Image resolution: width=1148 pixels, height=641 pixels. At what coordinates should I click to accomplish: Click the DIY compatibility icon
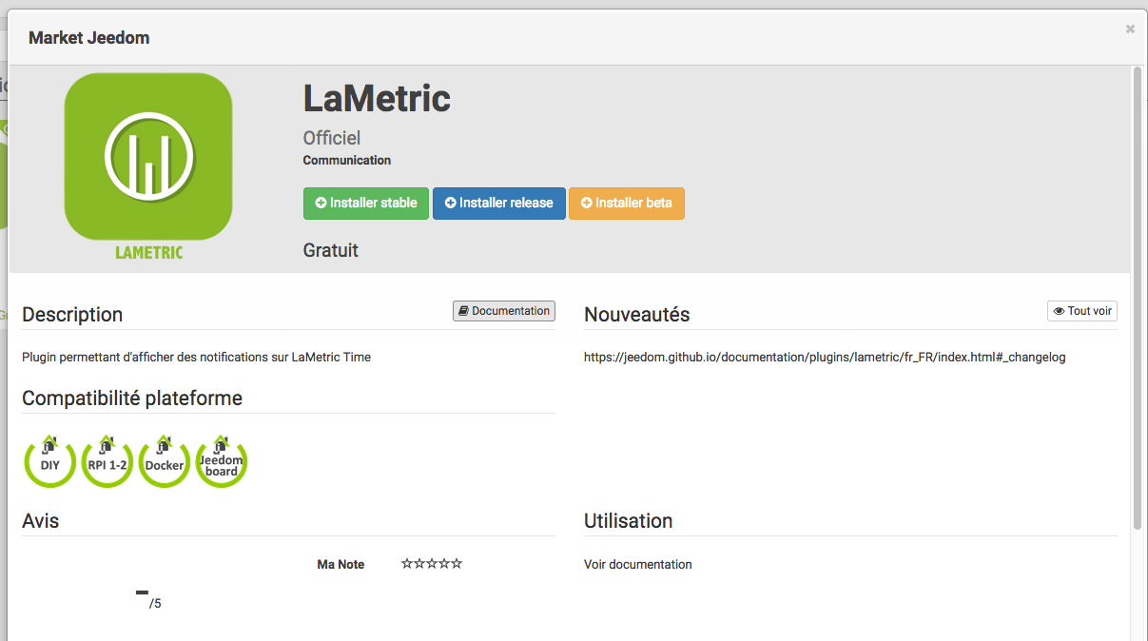point(50,462)
